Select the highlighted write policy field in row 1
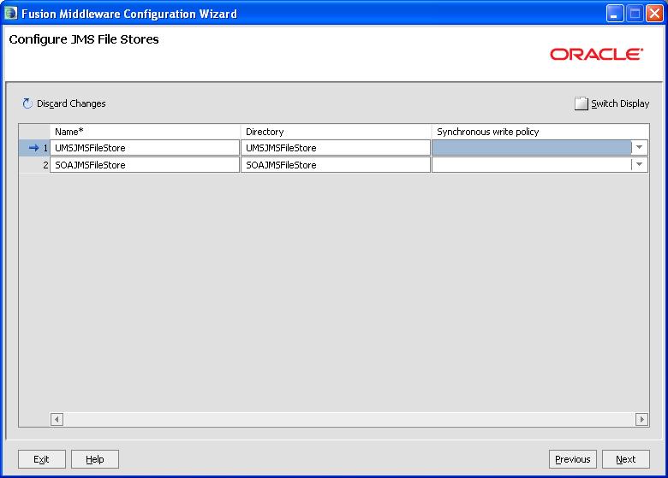This screenshot has height=478, width=668. (x=532, y=148)
